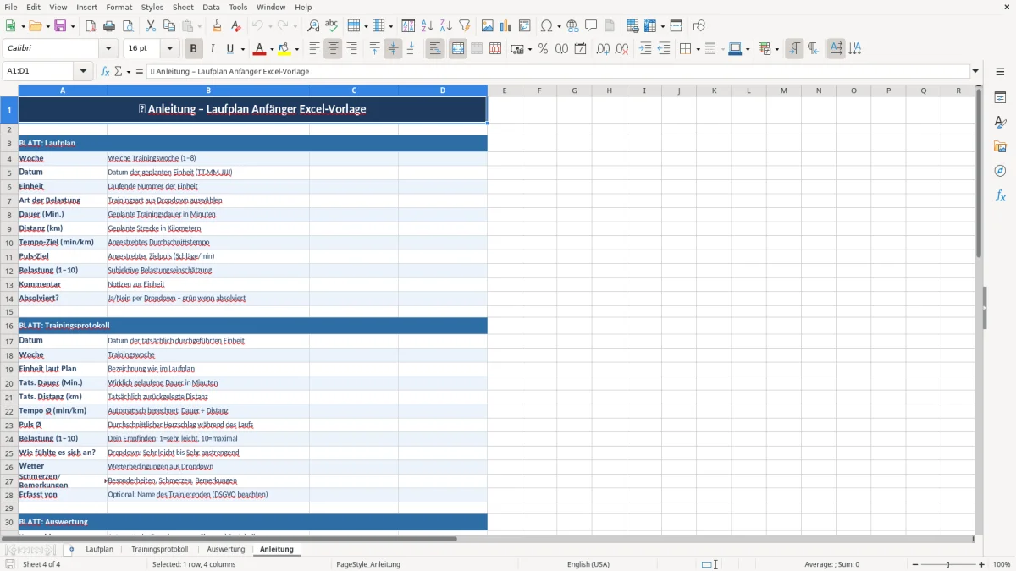Toggle center vertically alignment
The height and width of the screenshot is (571, 1016).
coord(393,49)
